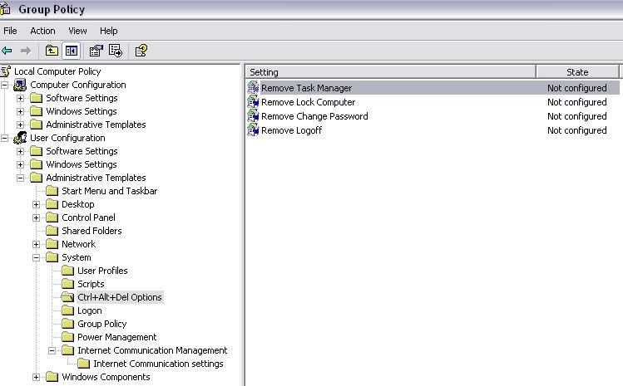Open the Action menu

(x=42, y=31)
